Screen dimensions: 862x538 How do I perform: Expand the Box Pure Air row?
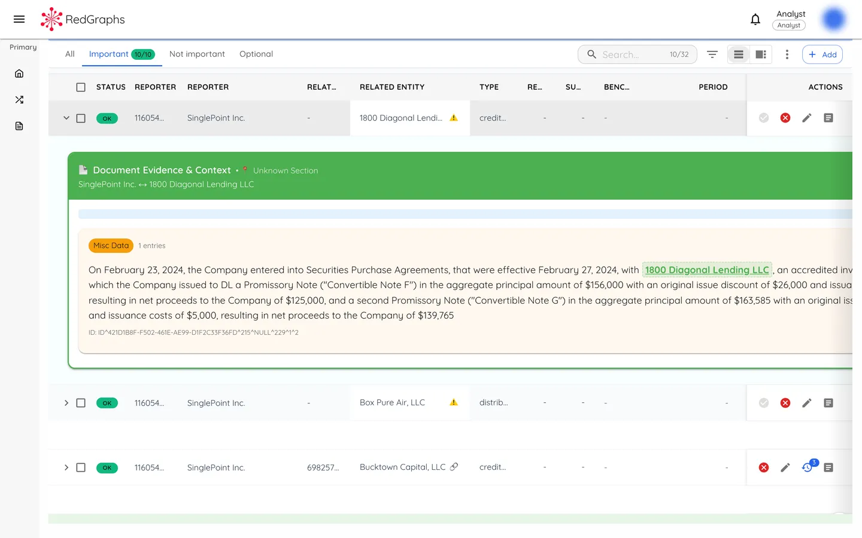(66, 403)
